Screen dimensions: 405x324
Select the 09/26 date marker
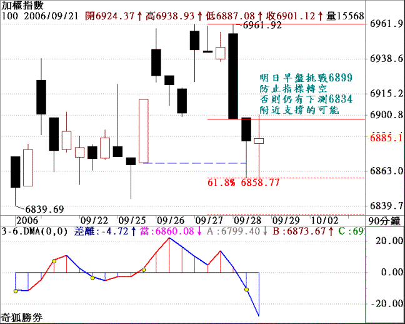point(171,220)
